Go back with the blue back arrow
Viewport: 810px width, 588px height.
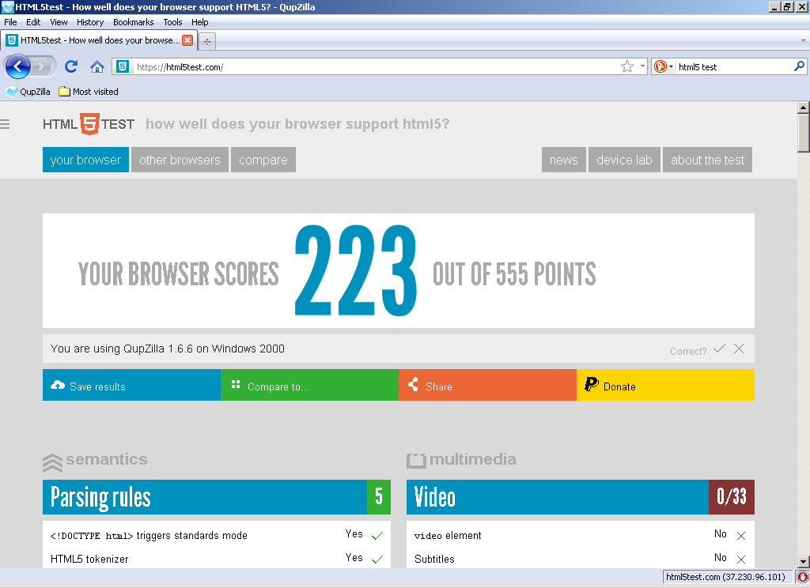tap(17, 66)
